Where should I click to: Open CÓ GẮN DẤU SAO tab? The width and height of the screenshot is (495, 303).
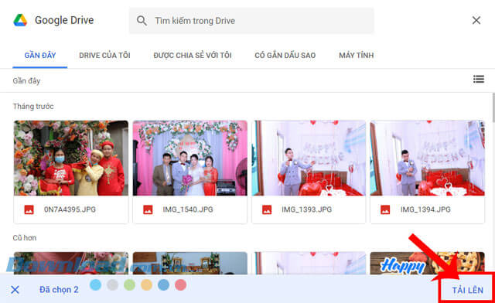pyautogui.click(x=285, y=55)
